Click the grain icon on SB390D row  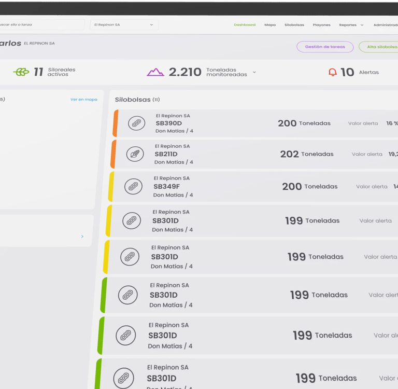click(137, 123)
